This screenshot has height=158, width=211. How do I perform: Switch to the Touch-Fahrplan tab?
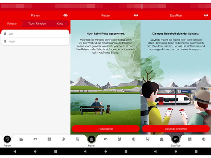tap(37, 24)
